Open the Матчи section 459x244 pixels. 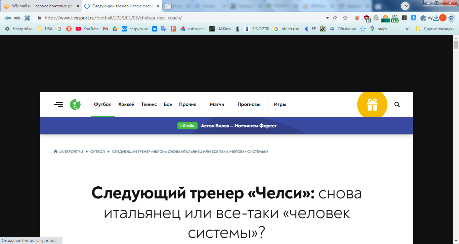[217, 104]
